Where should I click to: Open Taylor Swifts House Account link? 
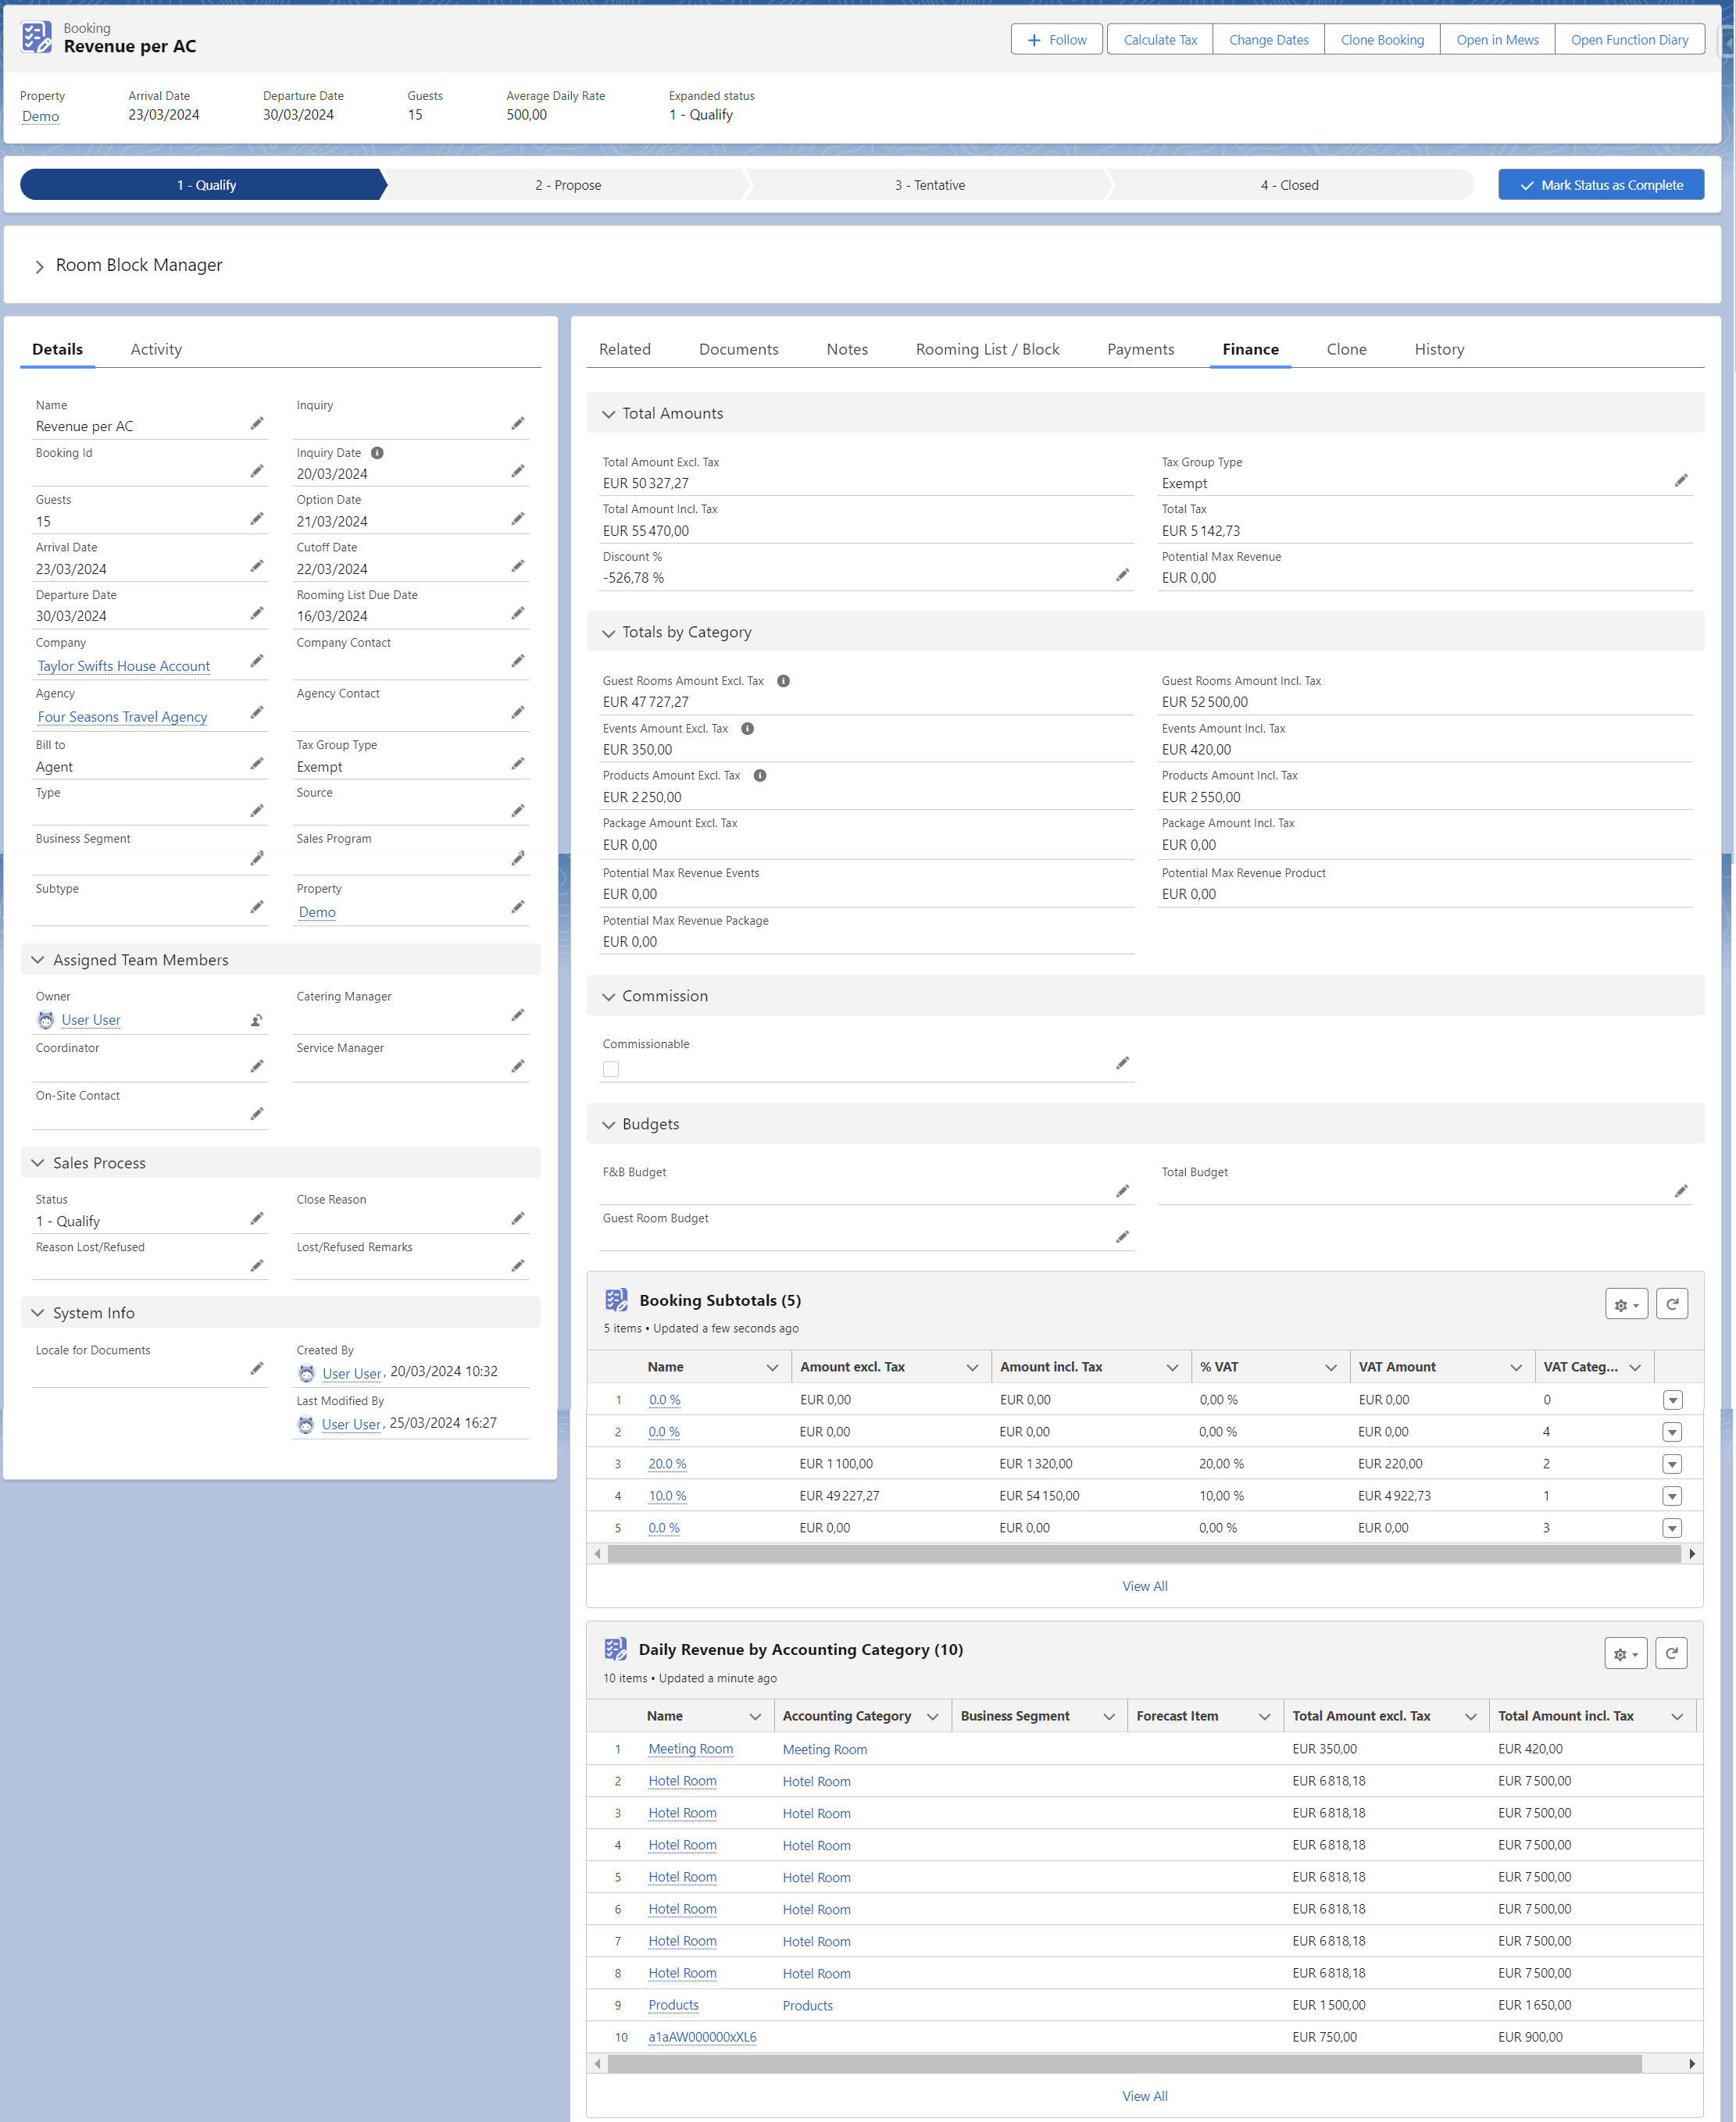pos(124,667)
